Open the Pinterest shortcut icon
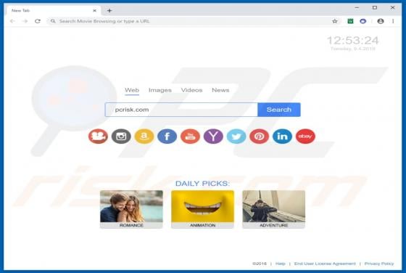The image size is (406, 273). pos(260,136)
